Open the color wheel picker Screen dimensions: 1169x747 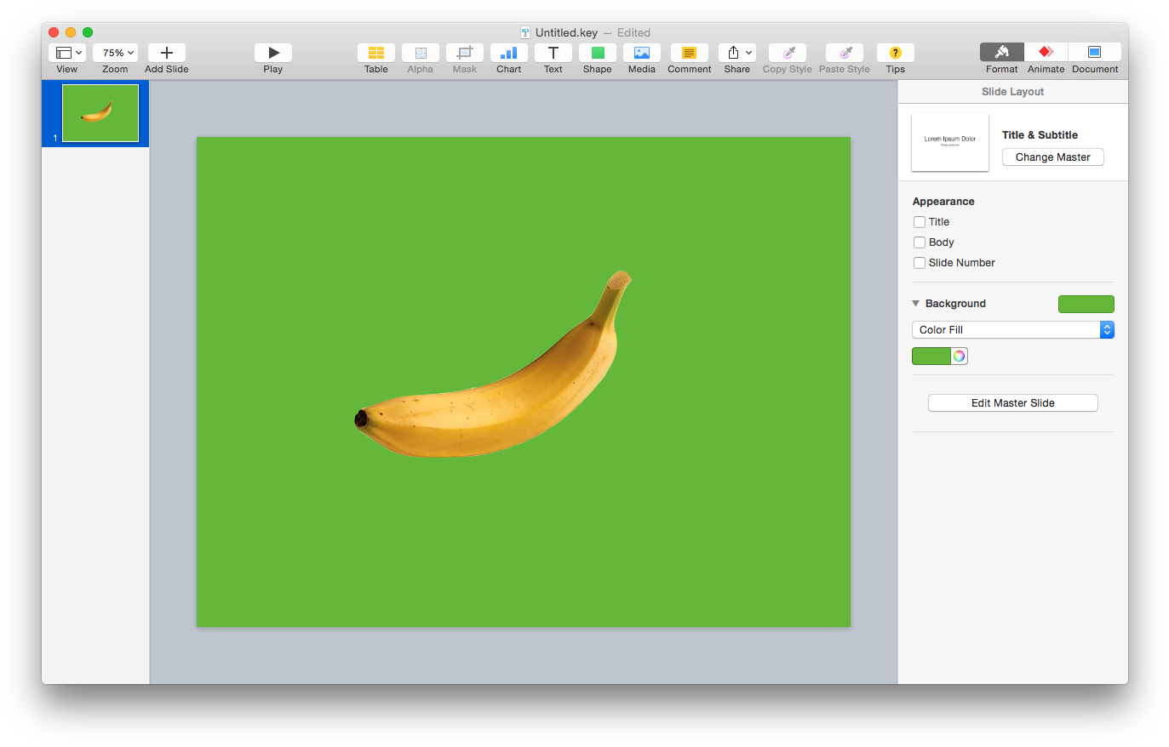(x=960, y=356)
